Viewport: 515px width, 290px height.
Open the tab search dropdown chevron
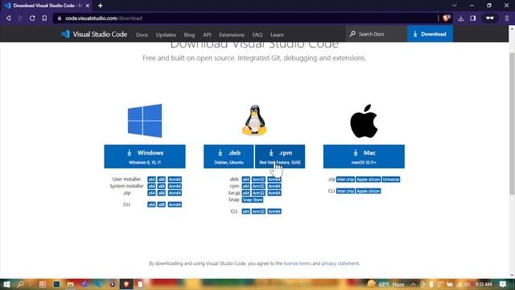[x=454, y=6]
